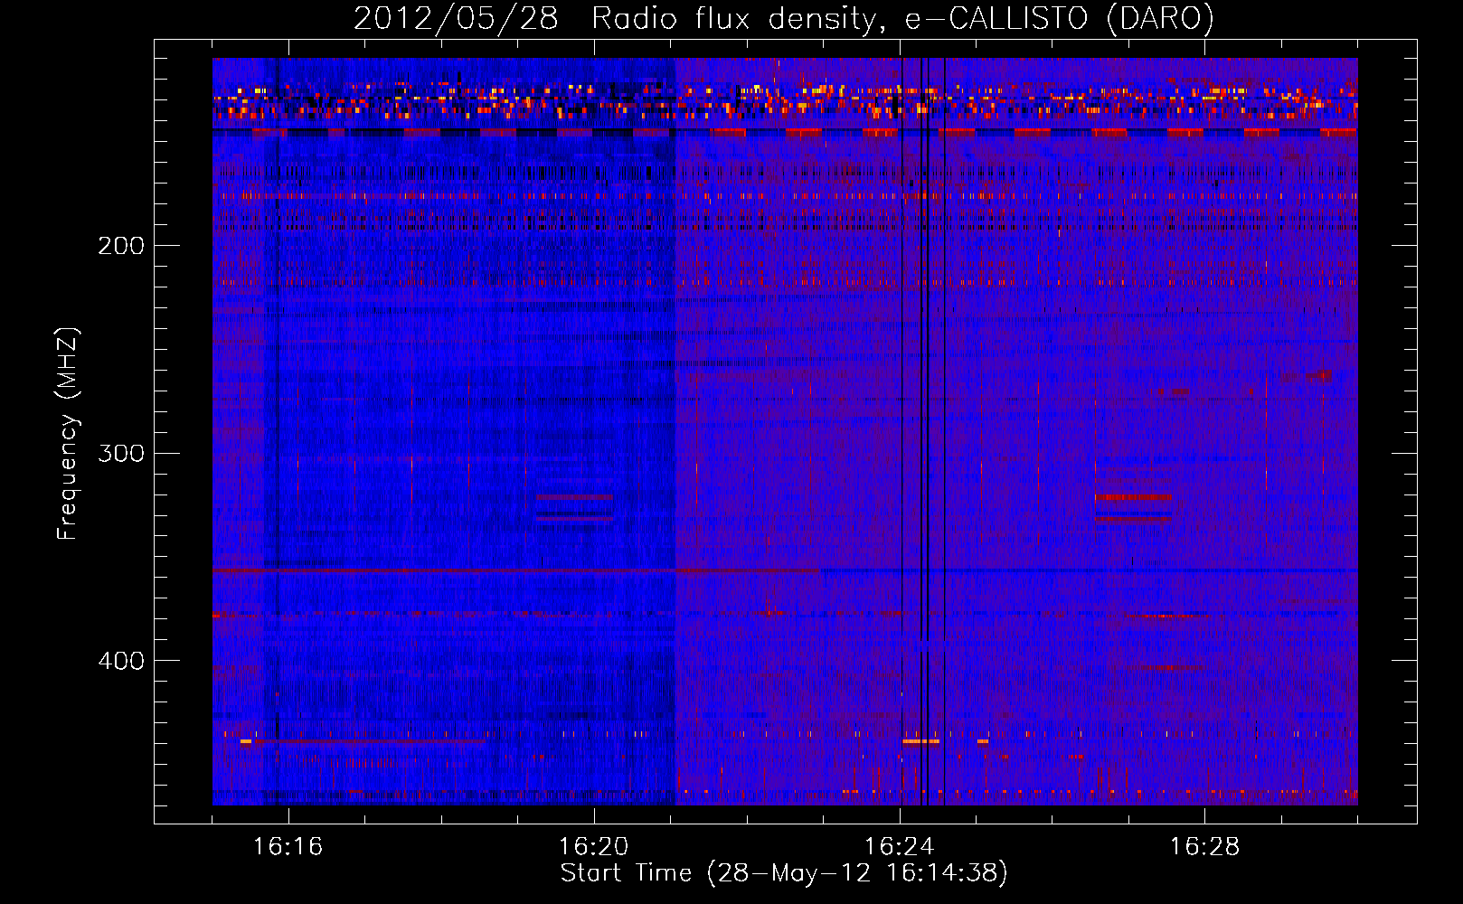Image resolution: width=1463 pixels, height=904 pixels.
Task: Click the 'Frequency (MHZ)' axis label
Action: click(x=68, y=433)
